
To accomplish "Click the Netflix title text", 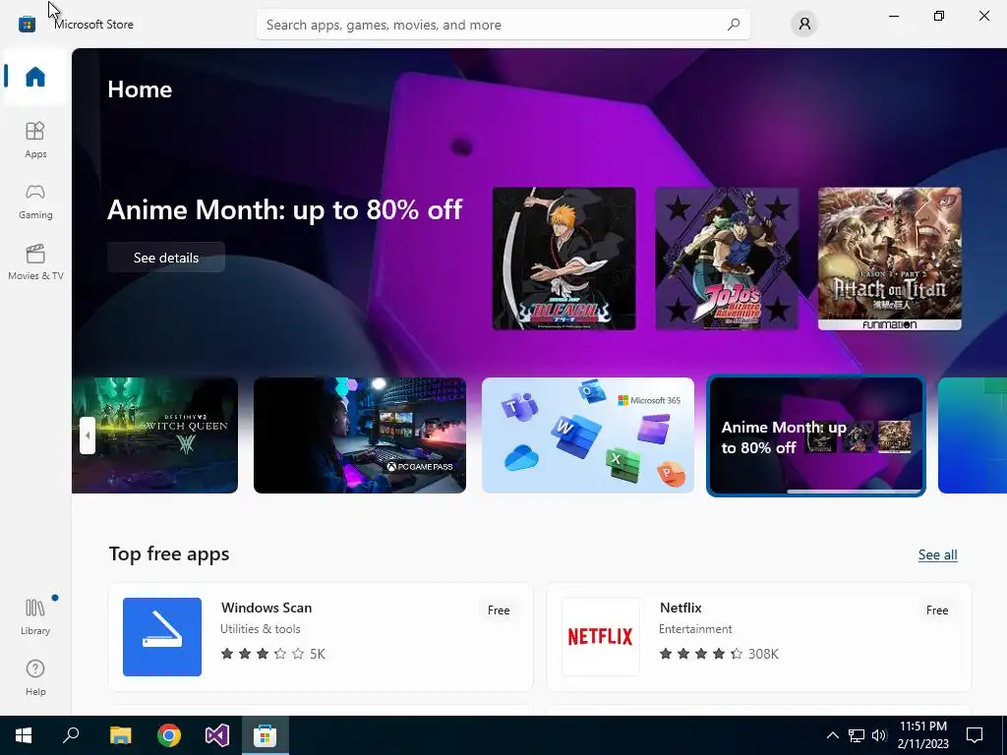I will click(681, 608).
